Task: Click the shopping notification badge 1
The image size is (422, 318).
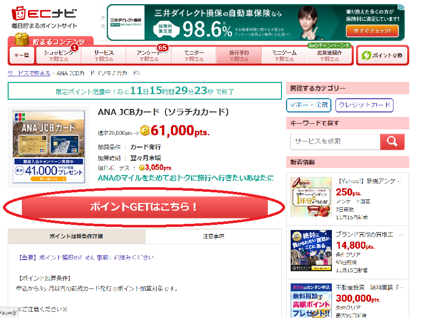Action: pyautogui.click(x=74, y=48)
